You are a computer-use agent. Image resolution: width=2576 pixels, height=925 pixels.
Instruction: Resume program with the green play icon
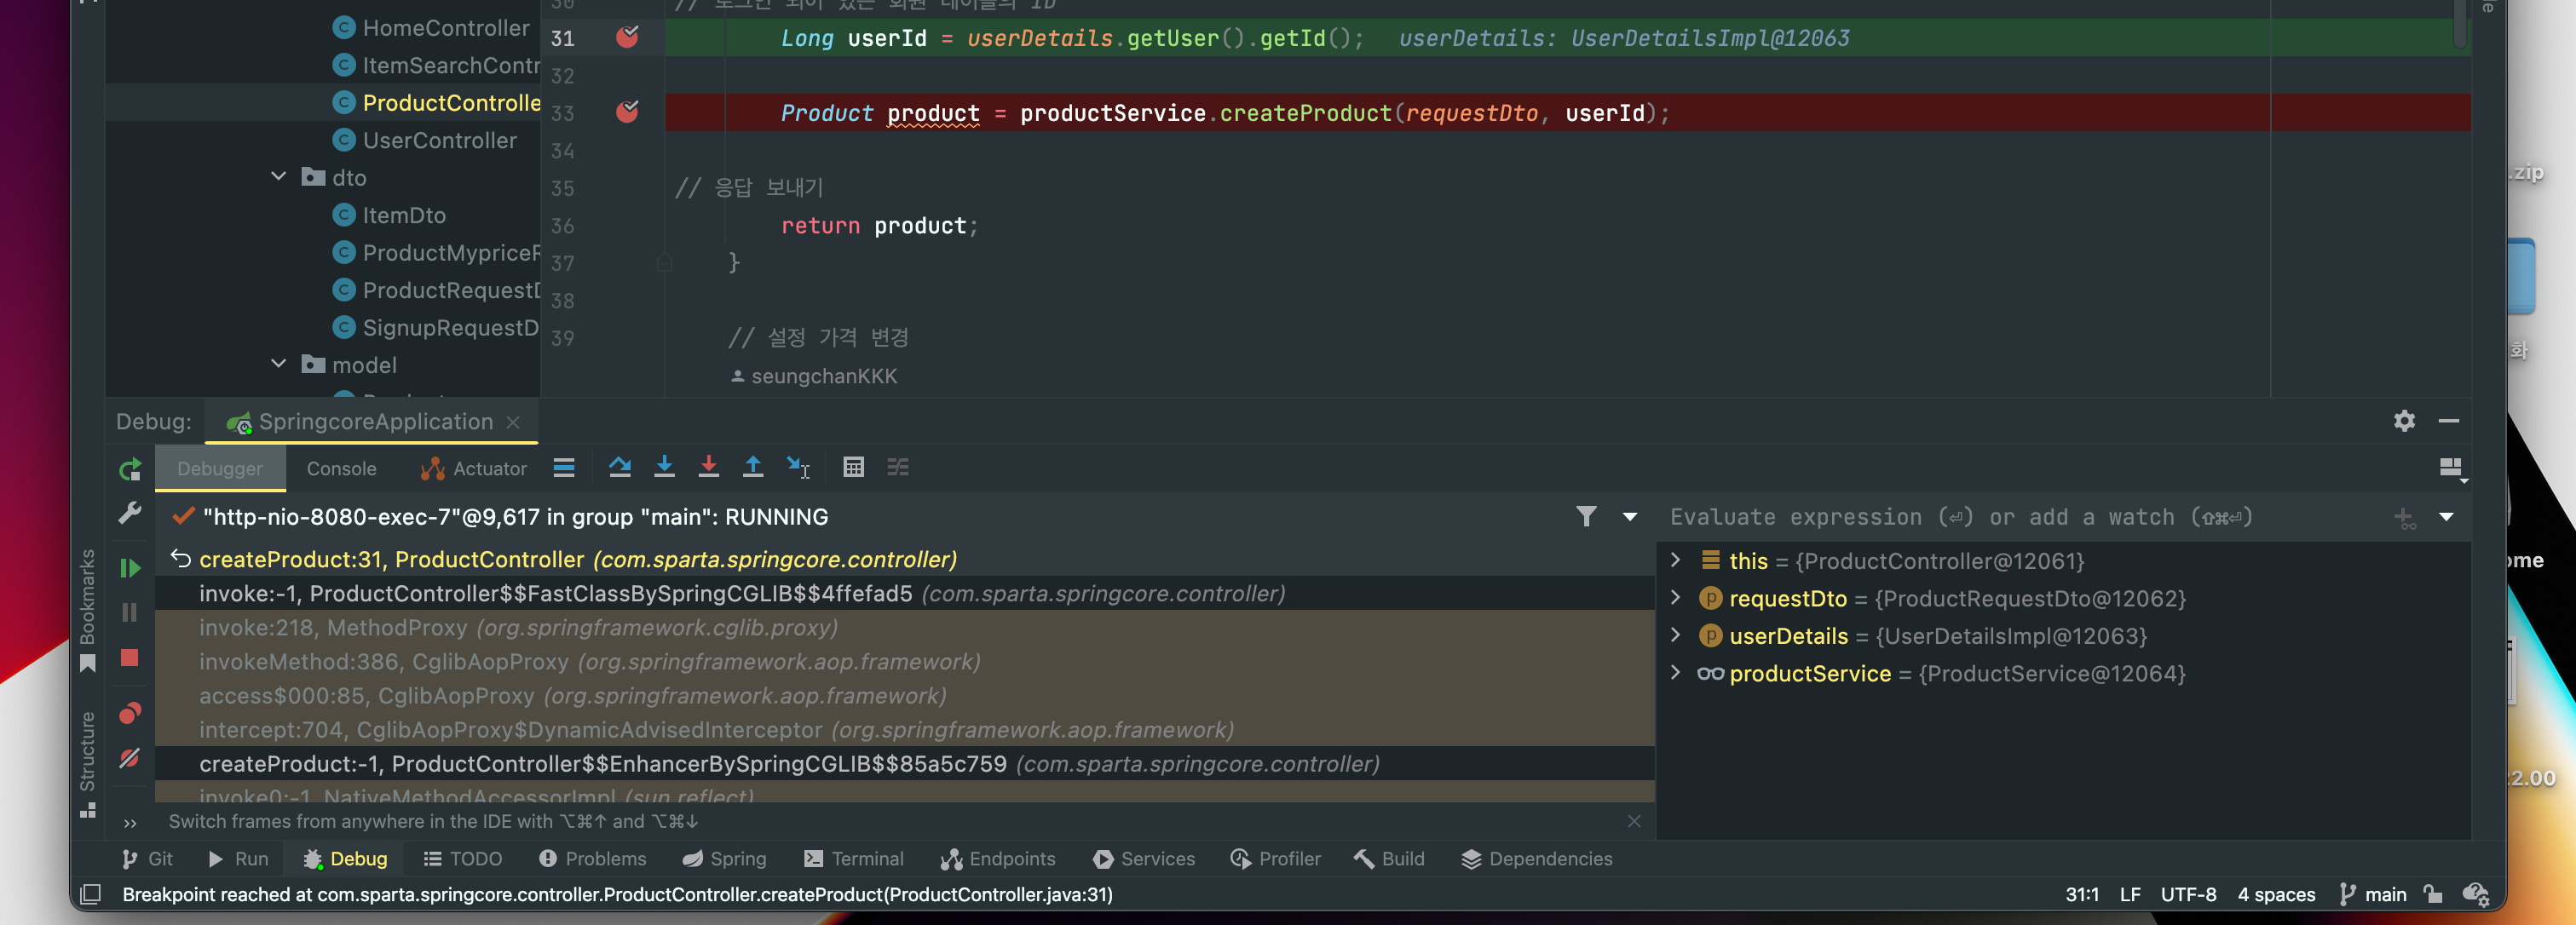pos(130,568)
